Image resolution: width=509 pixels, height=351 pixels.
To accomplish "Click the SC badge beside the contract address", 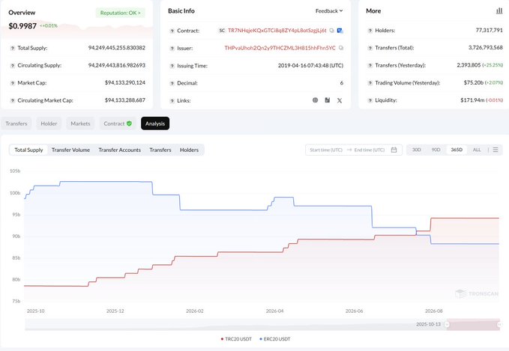I will 222,31.
